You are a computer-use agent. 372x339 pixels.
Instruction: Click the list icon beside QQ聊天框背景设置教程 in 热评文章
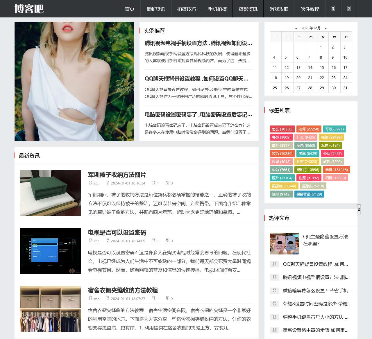(274, 264)
